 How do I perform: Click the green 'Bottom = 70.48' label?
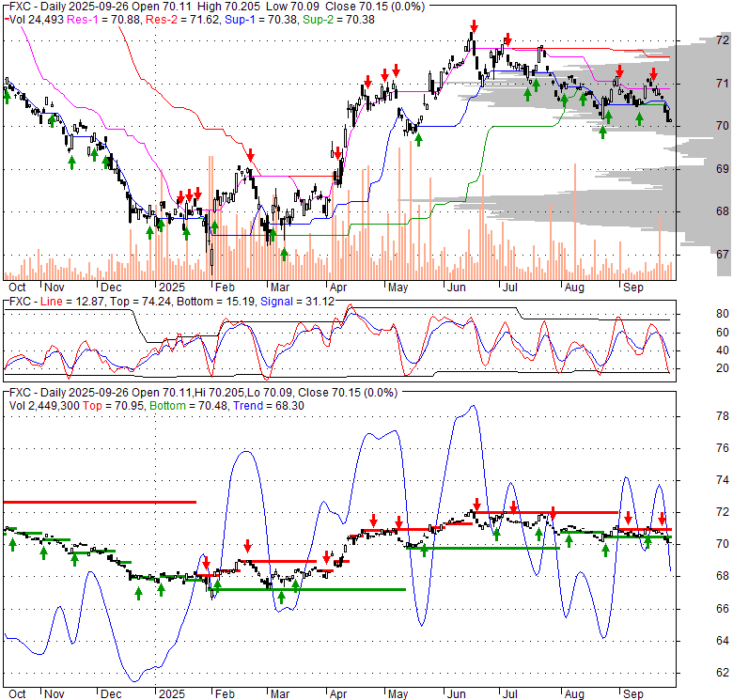[189, 406]
